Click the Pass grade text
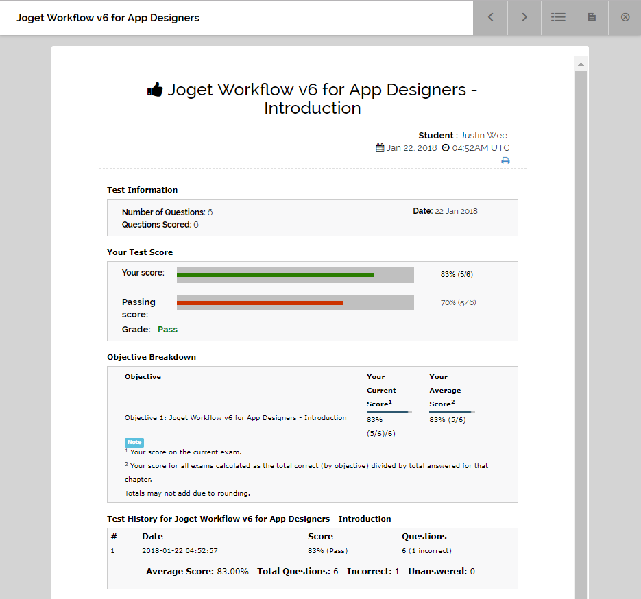641x599 pixels. (x=167, y=330)
